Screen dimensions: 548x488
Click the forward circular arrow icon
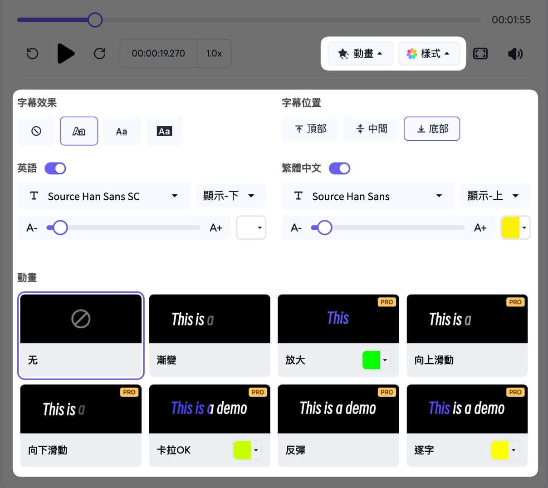coord(100,54)
